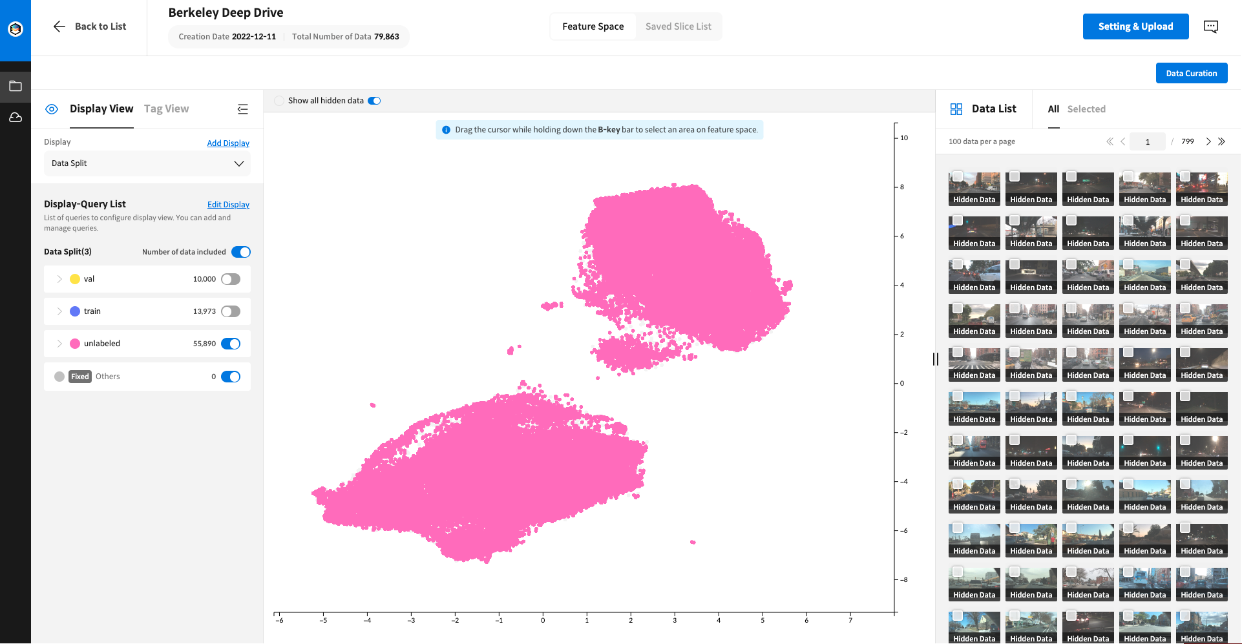Open the first hidden data thumbnail

pyautogui.click(x=974, y=189)
